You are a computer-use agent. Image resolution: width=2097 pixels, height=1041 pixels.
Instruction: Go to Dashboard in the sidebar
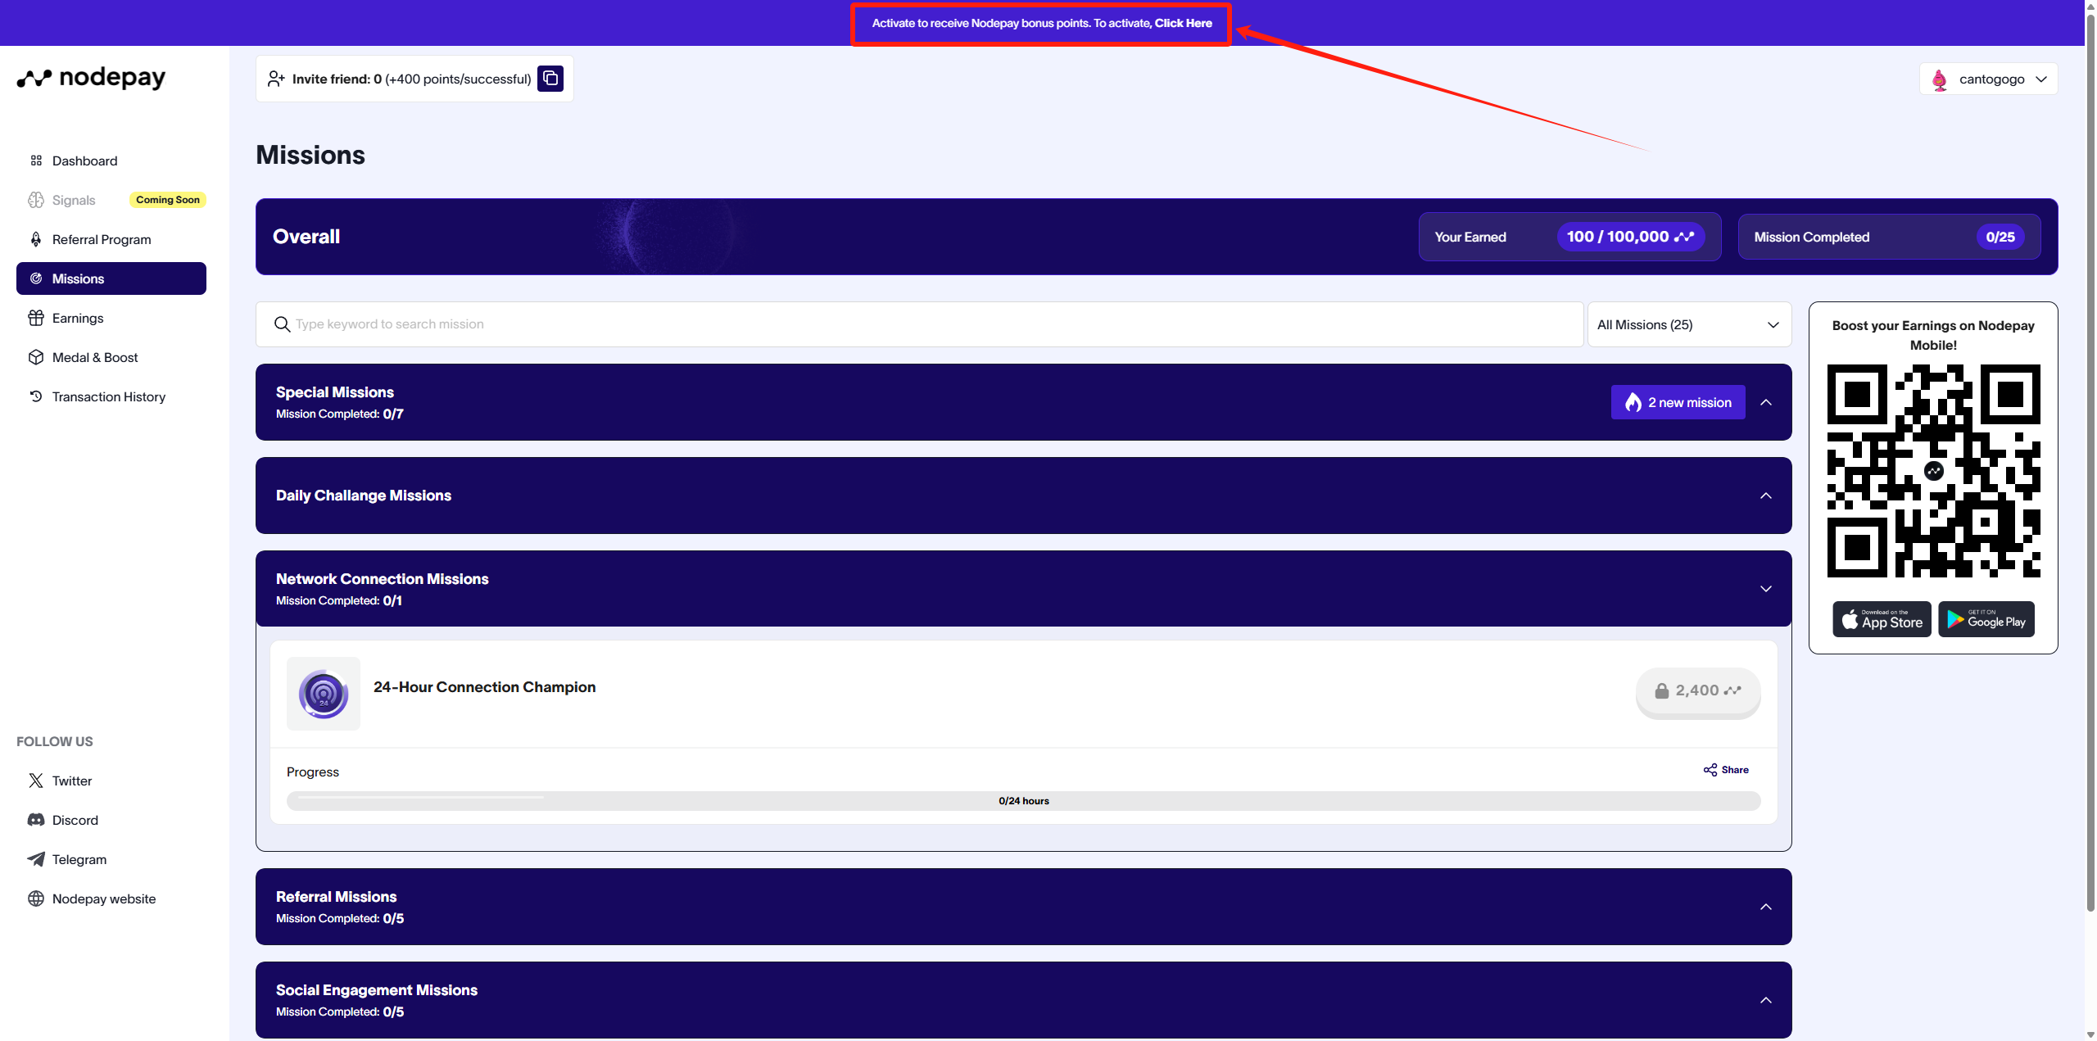tap(111, 161)
